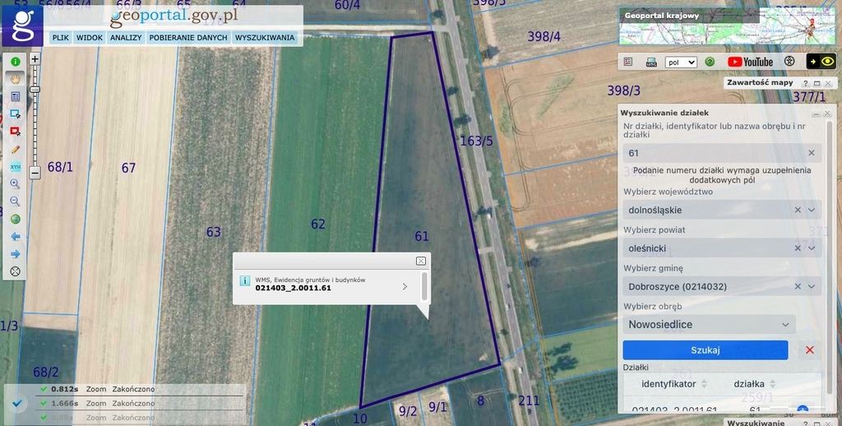Open the YouTube link
The width and height of the screenshot is (842, 426).
tap(750, 62)
